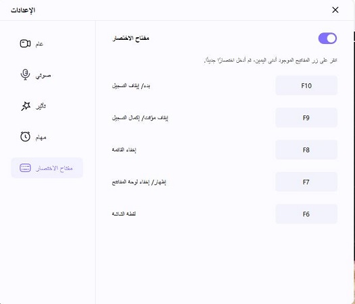Change the F10 start/stop recording hotkey
Image resolution: width=355 pixels, height=304 pixels.
tap(306, 86)
